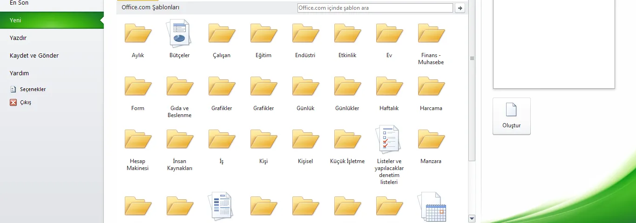
Task: Click the calendar template icon in bottom row
Action: [432, 206]
